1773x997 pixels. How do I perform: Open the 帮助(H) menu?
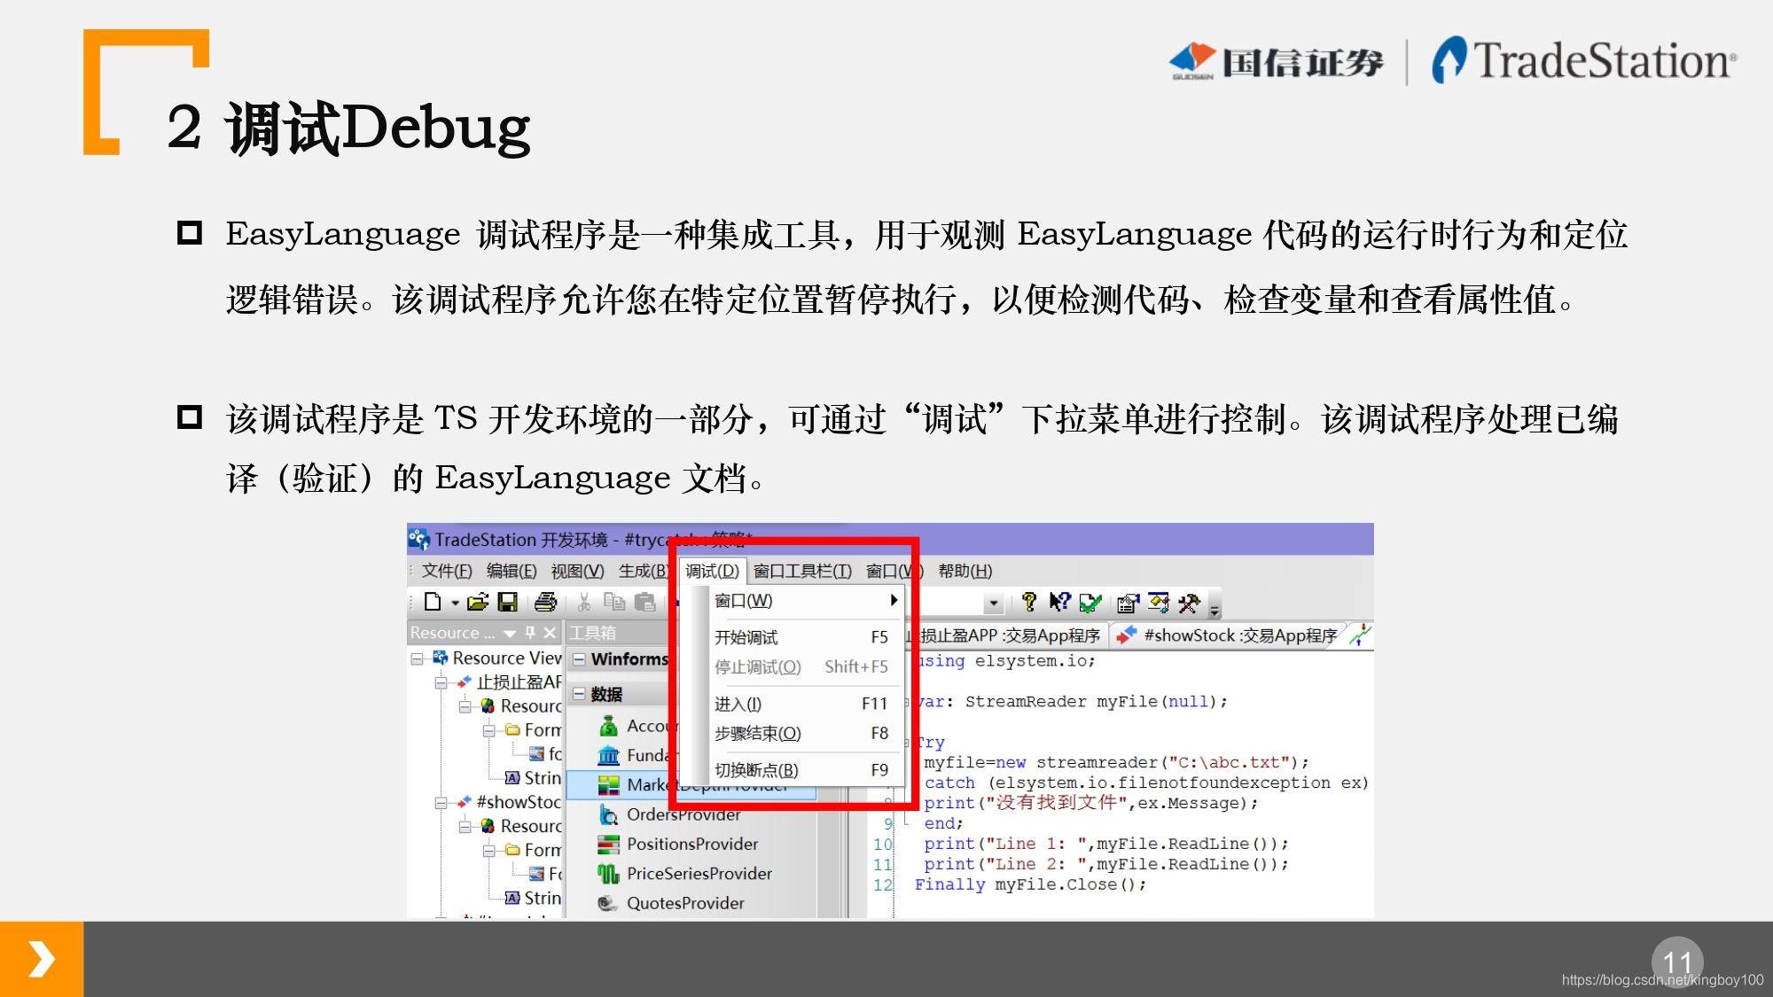tap(965, 572)
